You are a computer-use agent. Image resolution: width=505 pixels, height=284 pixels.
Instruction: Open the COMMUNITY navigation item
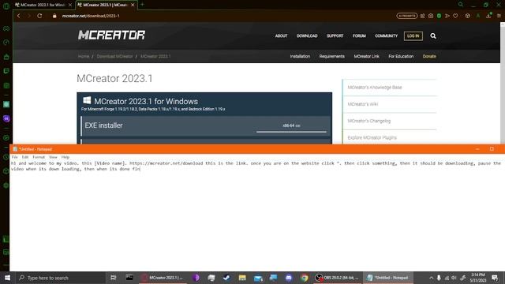386,35
